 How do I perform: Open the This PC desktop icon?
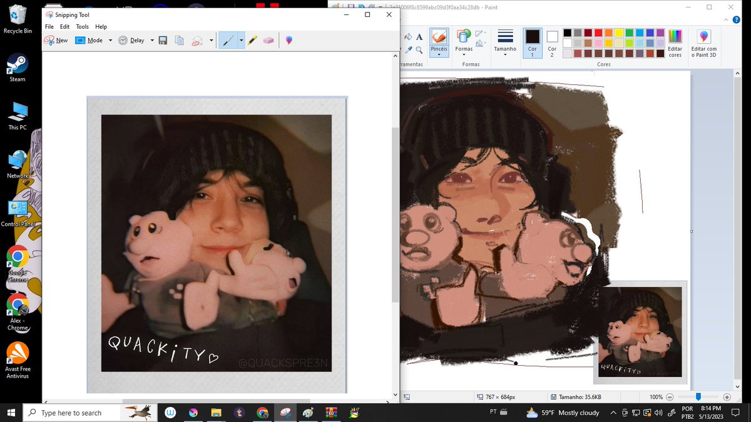(18, 116)
